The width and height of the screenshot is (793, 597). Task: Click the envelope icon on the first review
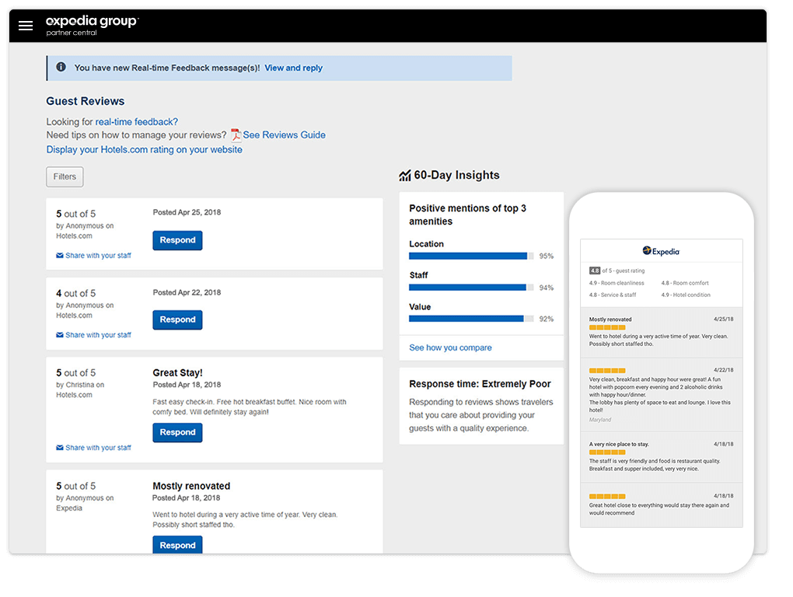pyautogui.click(x=59, y=255)
